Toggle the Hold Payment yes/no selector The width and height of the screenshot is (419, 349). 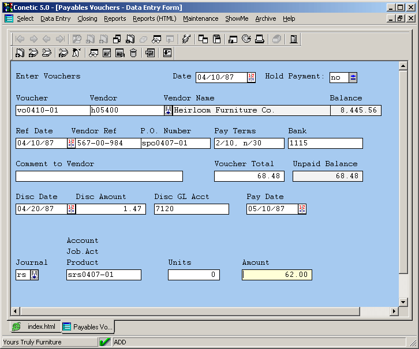pyautogui.click(x=353, y=77)
